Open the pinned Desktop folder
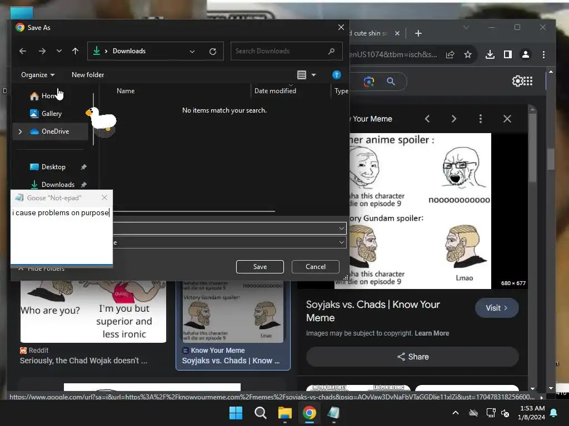Screen dimensions: 569x426 [53, 167]
